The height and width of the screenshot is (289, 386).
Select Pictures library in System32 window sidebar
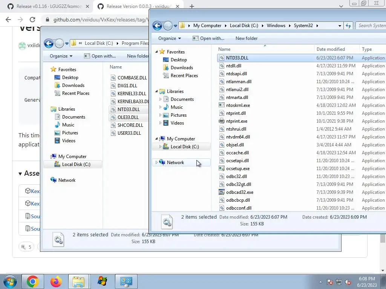click(178, 115)
